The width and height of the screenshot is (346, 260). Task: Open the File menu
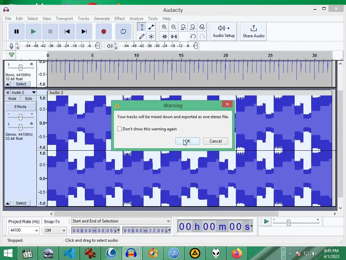(8, 19)
